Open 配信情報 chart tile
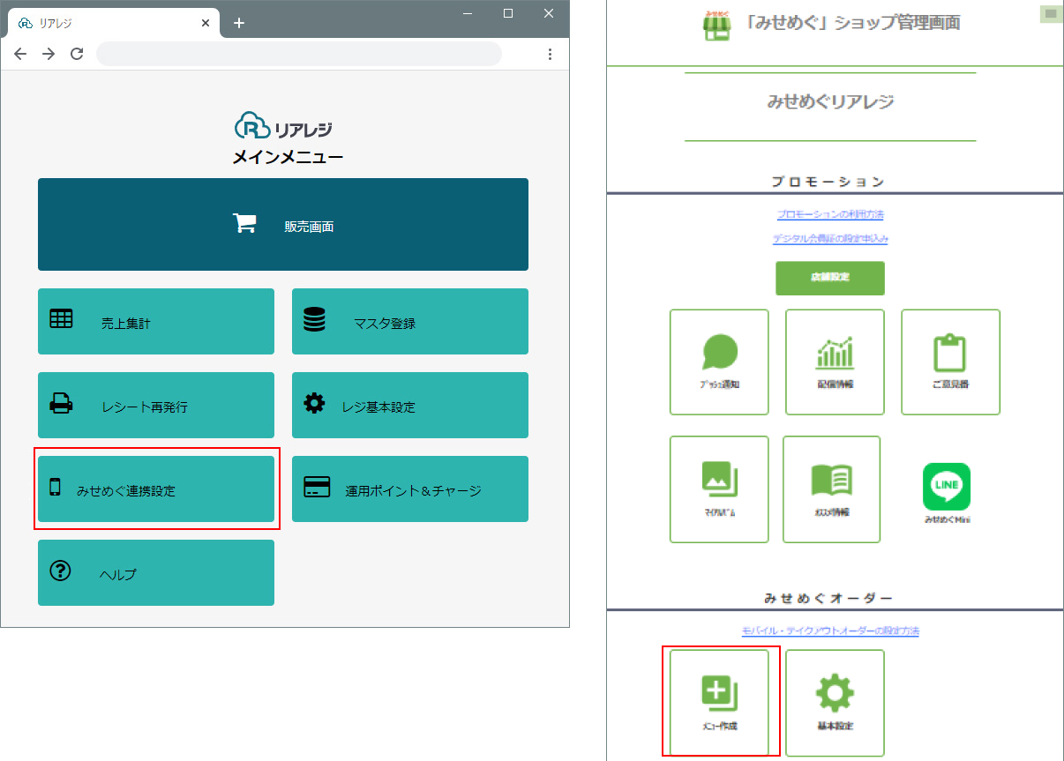The height and width of the screenshot is (761, 1064). [835, 362]
